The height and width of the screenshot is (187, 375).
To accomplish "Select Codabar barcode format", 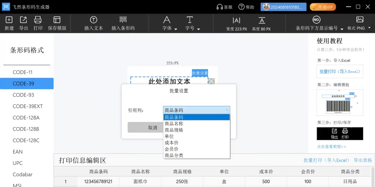I will [x=27, y=174].
